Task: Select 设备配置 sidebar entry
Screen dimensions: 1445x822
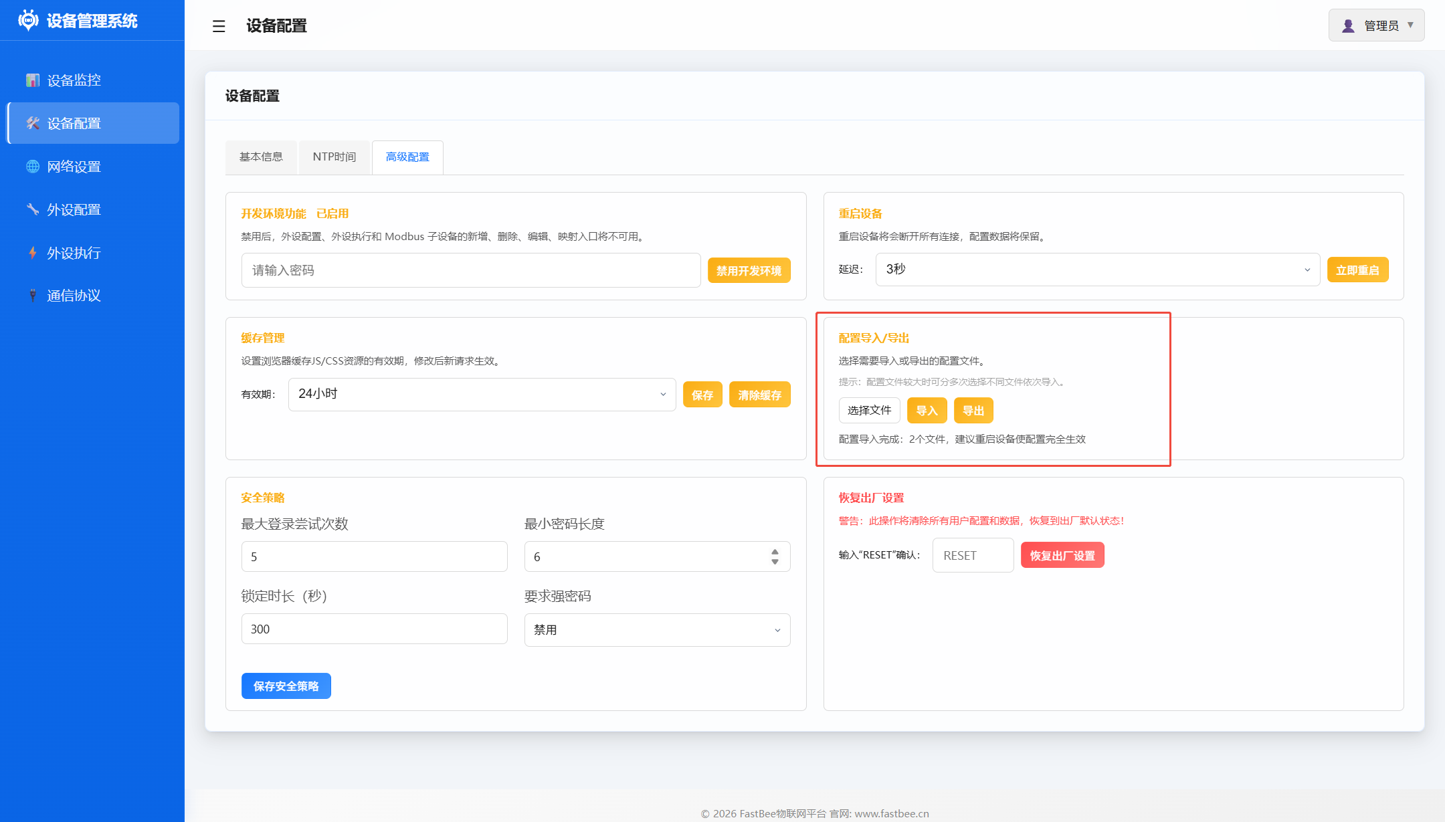Action: point(93,123)
